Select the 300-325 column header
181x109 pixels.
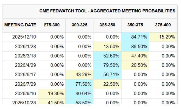[x=79, y=25]
